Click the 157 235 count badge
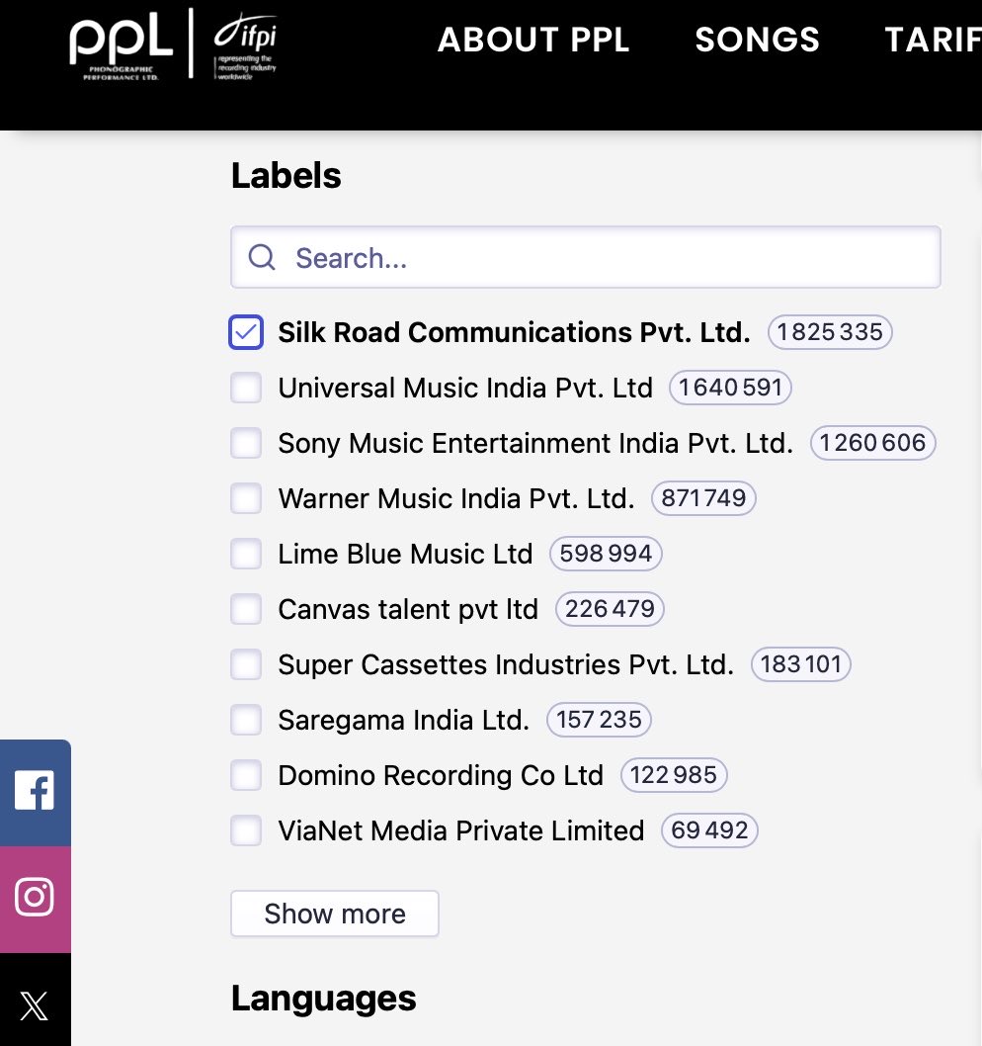 click(599, 720)
